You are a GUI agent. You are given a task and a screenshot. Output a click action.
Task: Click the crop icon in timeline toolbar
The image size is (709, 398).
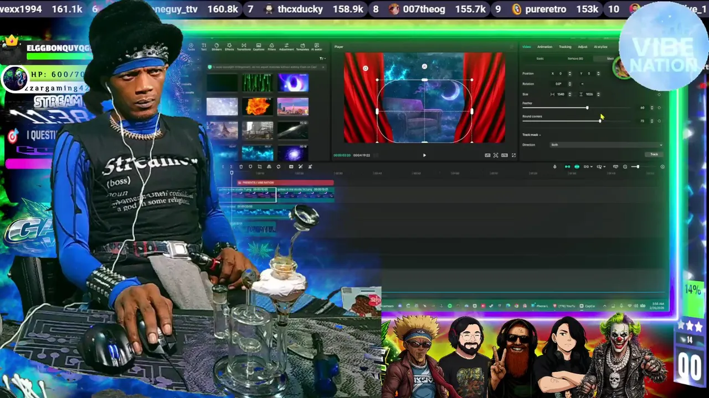pos(260,166)
